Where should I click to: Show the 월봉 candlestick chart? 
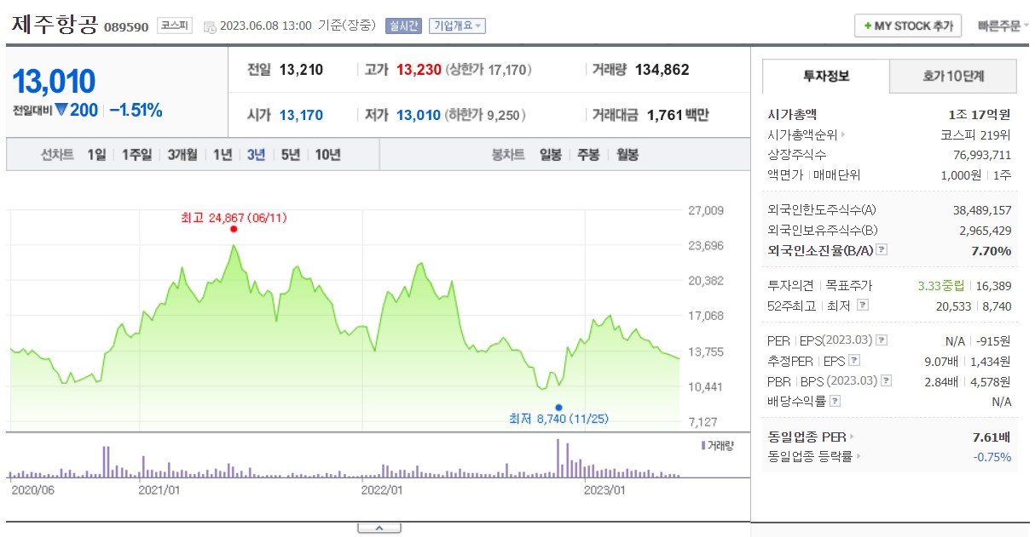pos(627,155)
